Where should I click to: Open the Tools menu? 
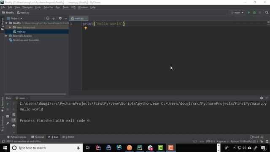pyautogui.click(x=66, y=7)
